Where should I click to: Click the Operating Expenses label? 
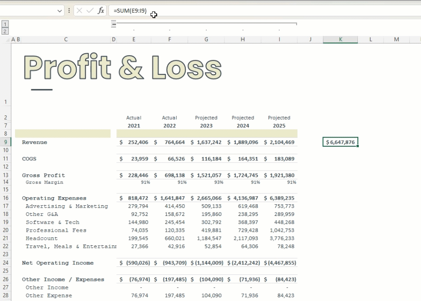point(54,198)
